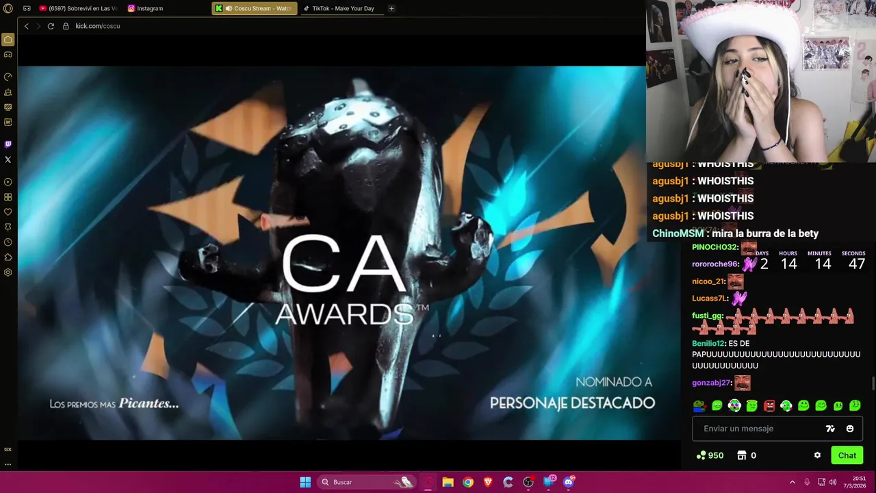This screenshot has height=493, width=876.
Task: Open Discord from the taskbar
Action: tap(568, 482)
